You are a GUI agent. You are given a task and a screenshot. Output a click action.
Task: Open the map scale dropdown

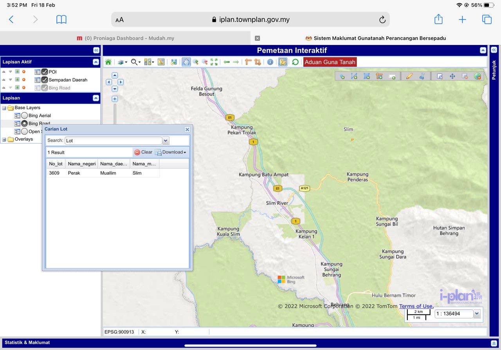(476, 314)
